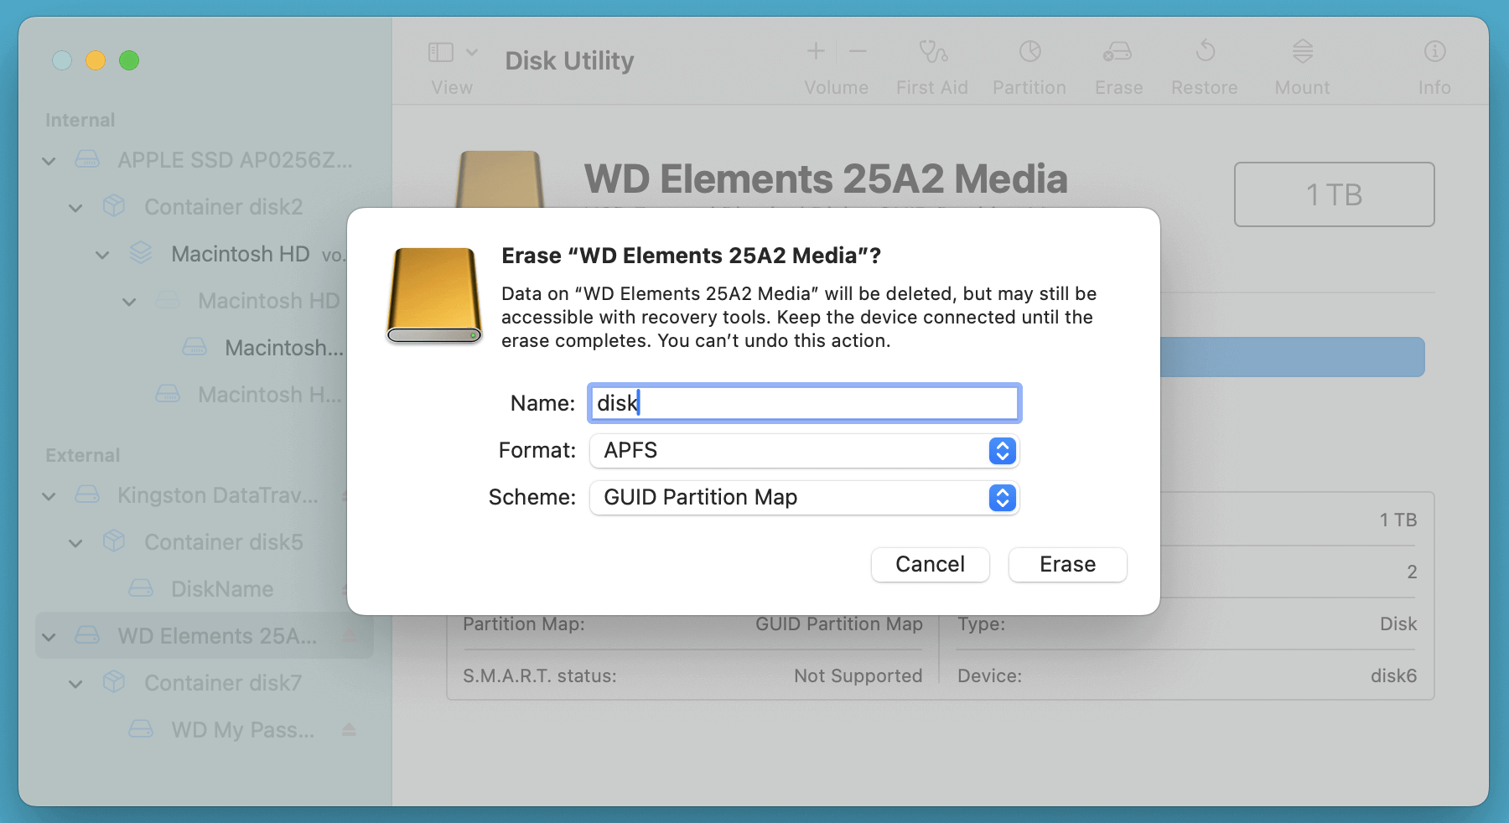Screen dimensions: 1509x823
Task: Select Container disk2 in sidebar
Action: [x=223, y=207]
